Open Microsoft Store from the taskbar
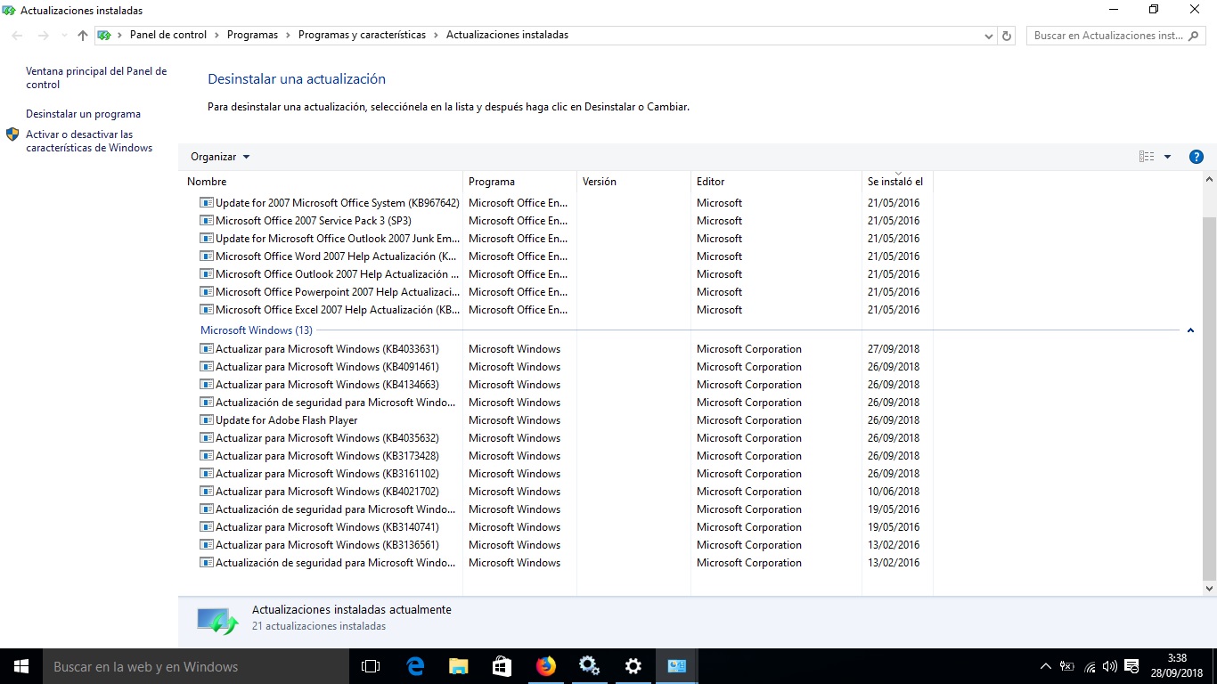The image size is (1217, 684). pyautogui.click(x=502, y=666)
